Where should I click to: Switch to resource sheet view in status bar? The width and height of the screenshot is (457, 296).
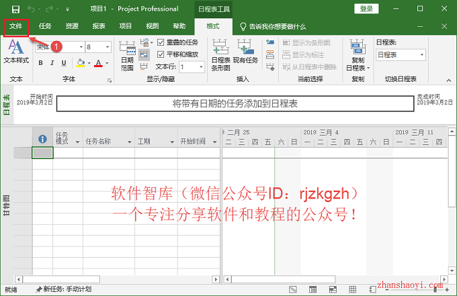coord(352,289)
